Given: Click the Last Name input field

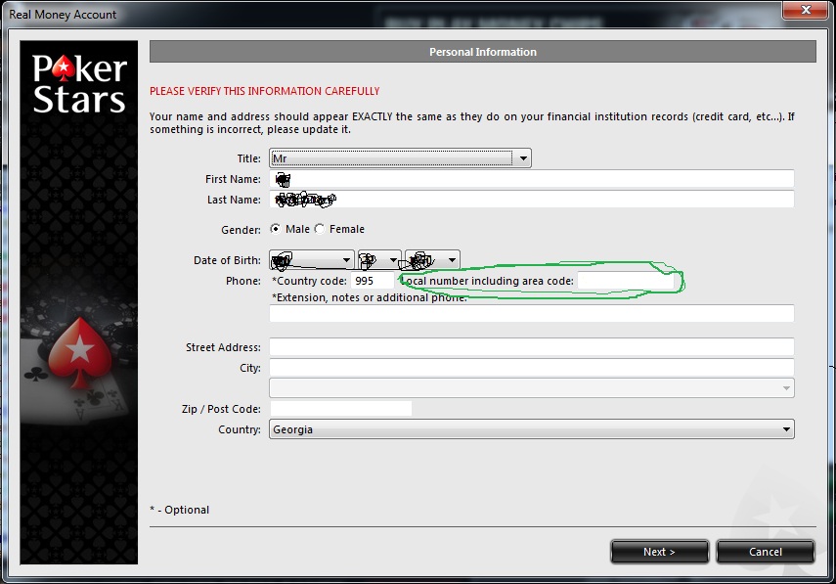Looking at the screenshot, I should (532, 200).
